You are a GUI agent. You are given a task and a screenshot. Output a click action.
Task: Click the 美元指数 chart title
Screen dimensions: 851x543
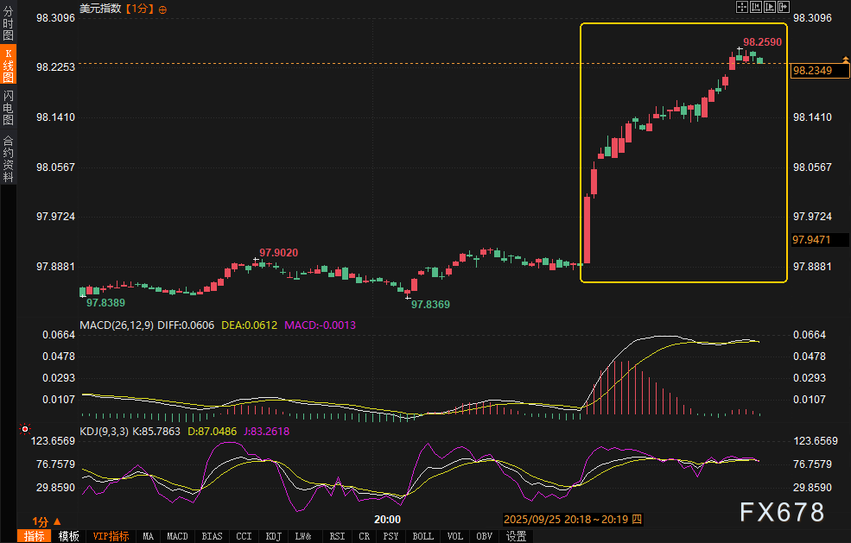click(x=100, y=9)
